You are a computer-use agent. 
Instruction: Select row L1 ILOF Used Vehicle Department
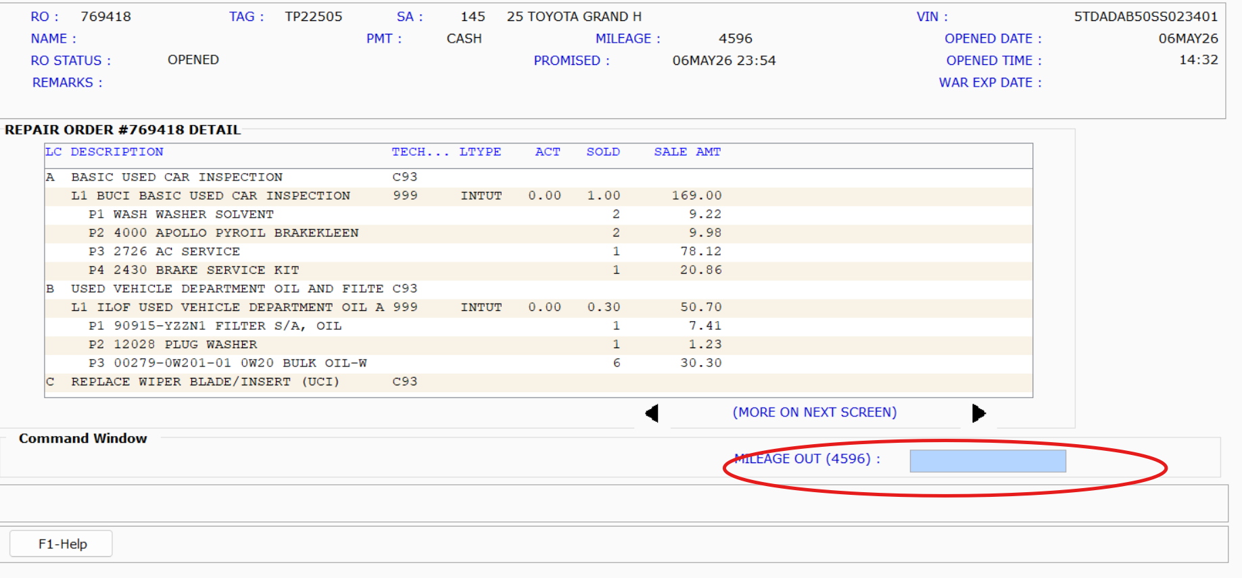point(538,308)
